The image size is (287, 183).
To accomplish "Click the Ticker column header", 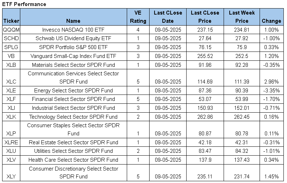I will pos(11,21).
